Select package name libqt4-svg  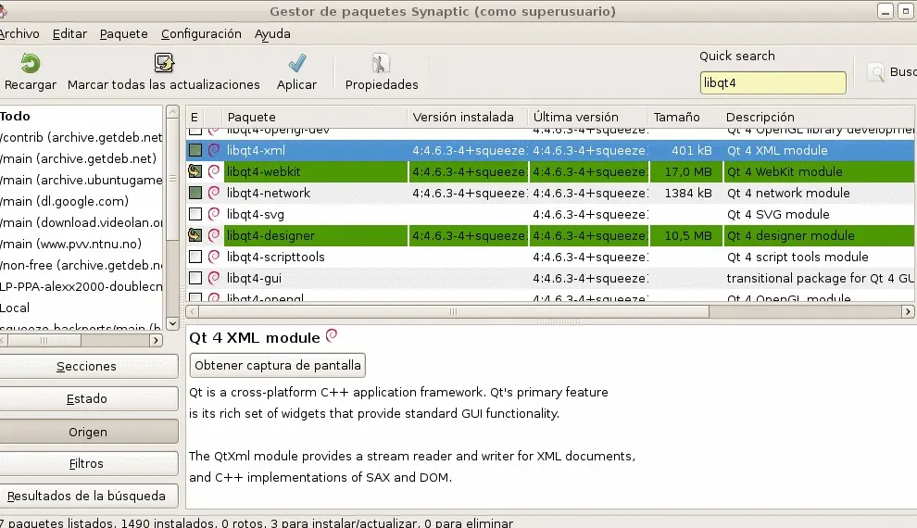coord(256,214)
